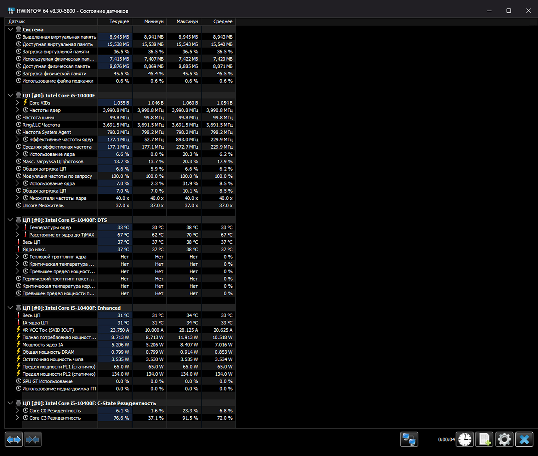Click the 0:00:04 elapsed time readout
The image size is (538, 456).
click(x=446, y=439)
